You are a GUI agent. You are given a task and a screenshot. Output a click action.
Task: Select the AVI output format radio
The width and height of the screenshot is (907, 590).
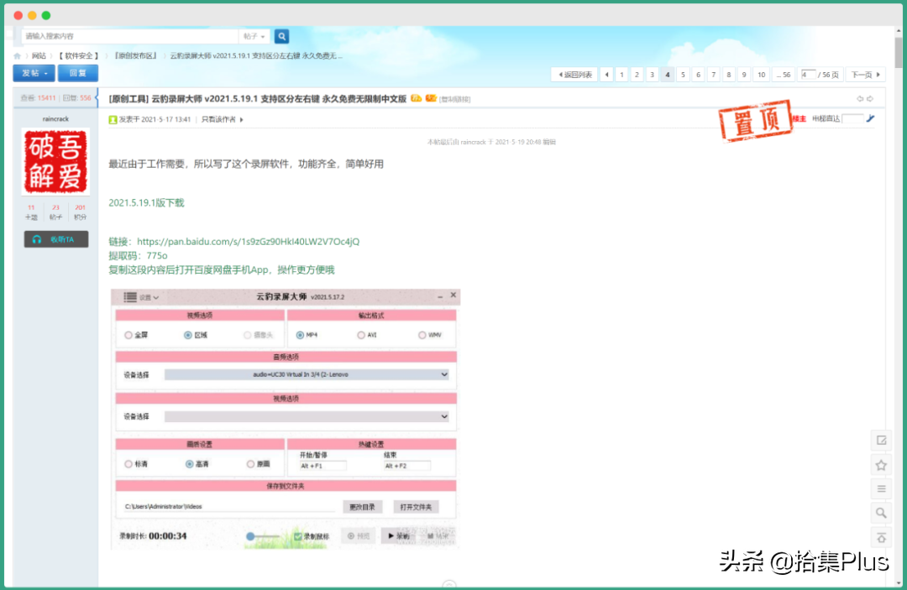click(x=361, y=335)
